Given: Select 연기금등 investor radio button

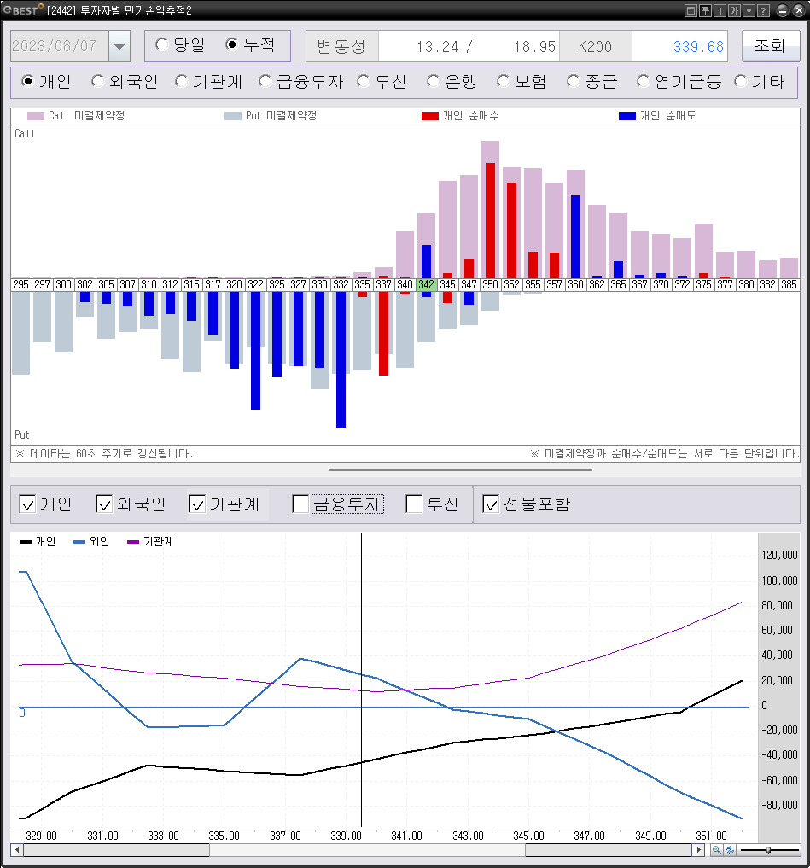Looking at the screenshot, I should click(643, 81).
